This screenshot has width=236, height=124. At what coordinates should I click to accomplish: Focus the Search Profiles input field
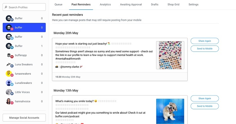(24, 7)
